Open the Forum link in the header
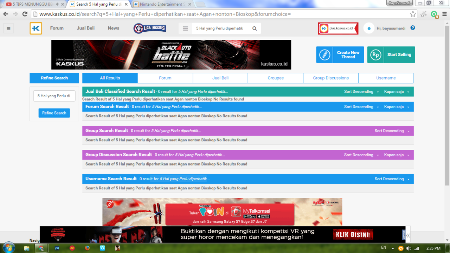 (57, 28)
